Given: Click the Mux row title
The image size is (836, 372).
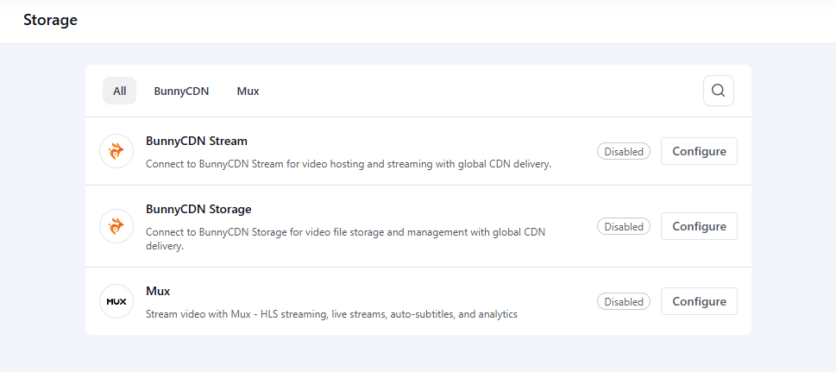Looking at the screenshot, I should tap(158, 292).
